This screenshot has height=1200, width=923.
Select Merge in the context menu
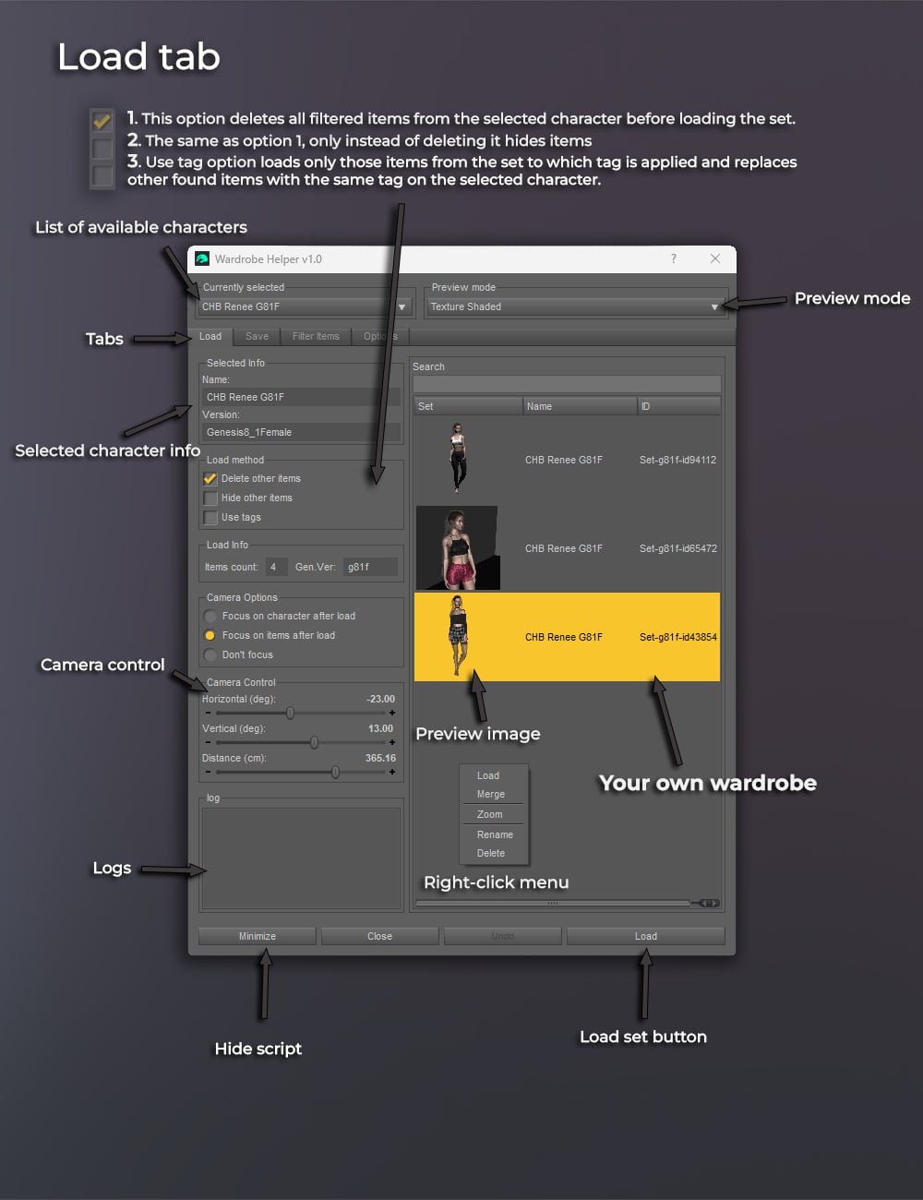click(x=493, y=794)
